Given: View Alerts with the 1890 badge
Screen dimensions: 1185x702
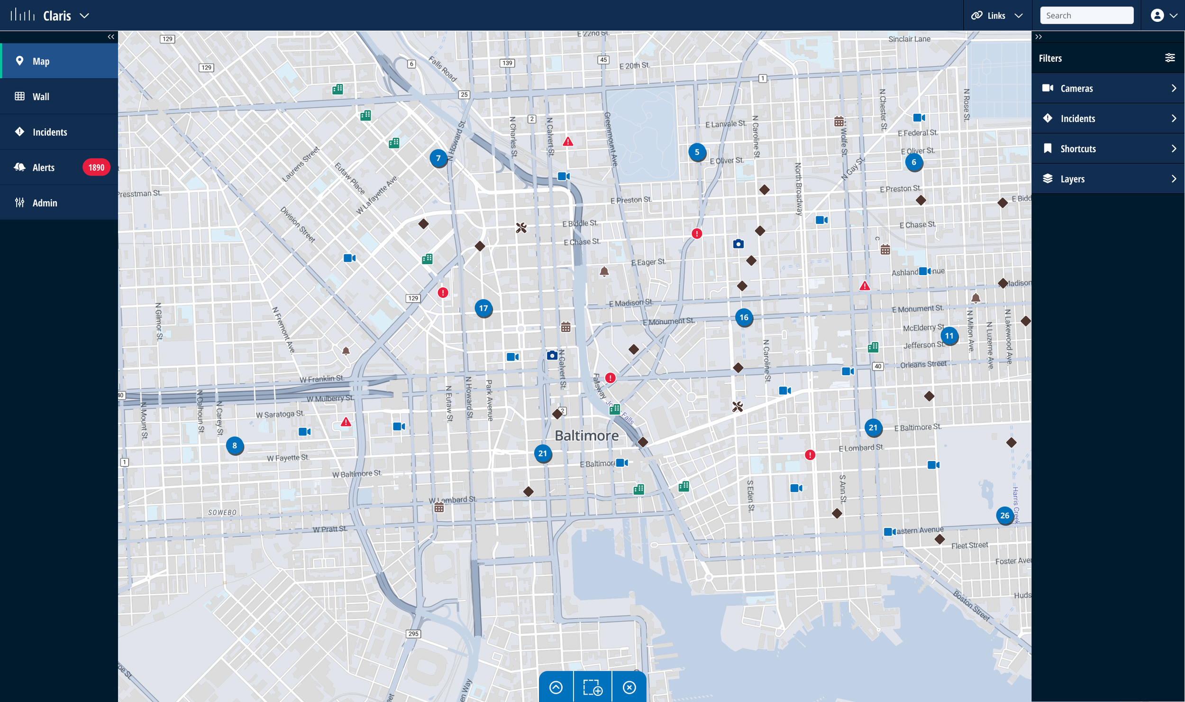Looking at the screenshot, I should click(59, 167).
